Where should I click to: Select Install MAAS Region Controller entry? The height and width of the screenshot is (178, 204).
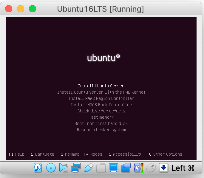point(101,98)
